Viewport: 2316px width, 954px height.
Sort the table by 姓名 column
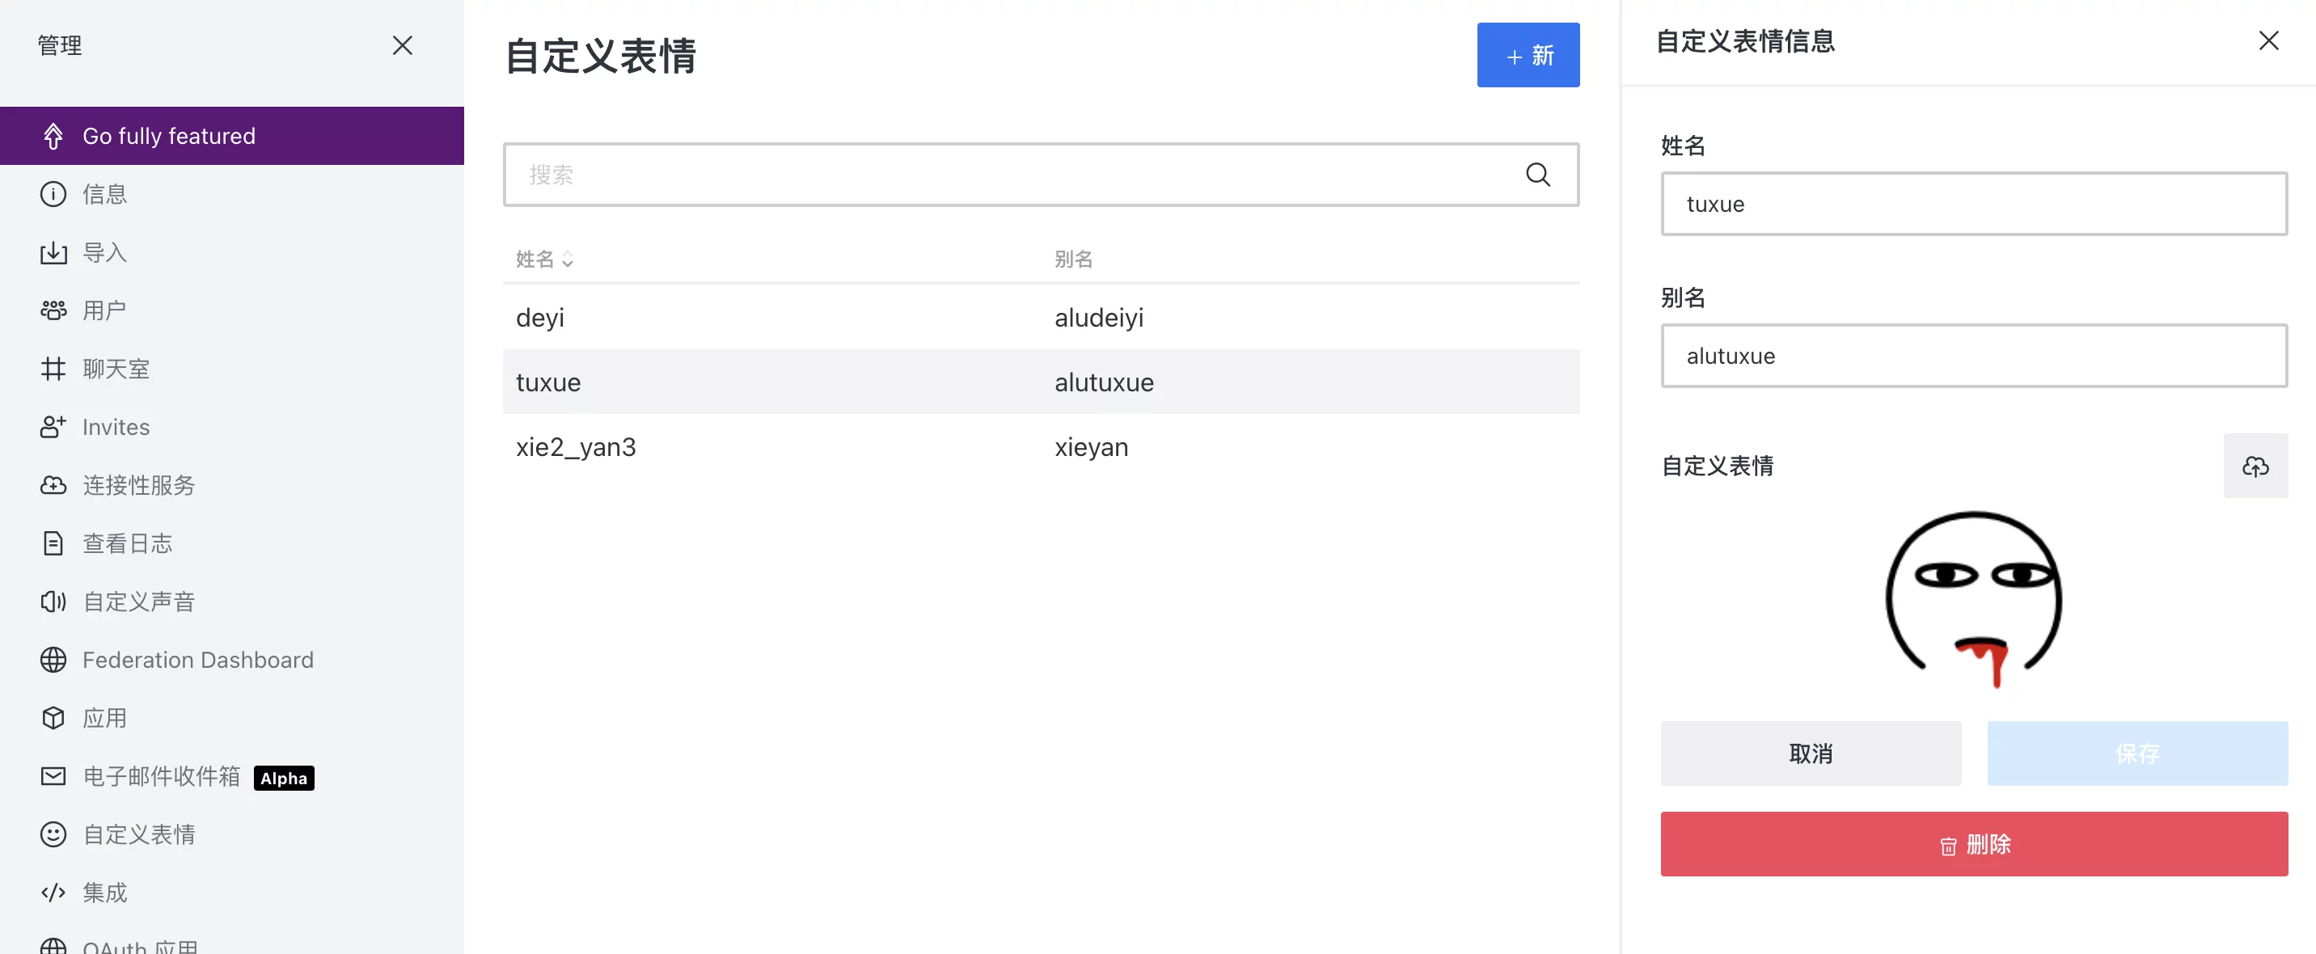(544, 259)
